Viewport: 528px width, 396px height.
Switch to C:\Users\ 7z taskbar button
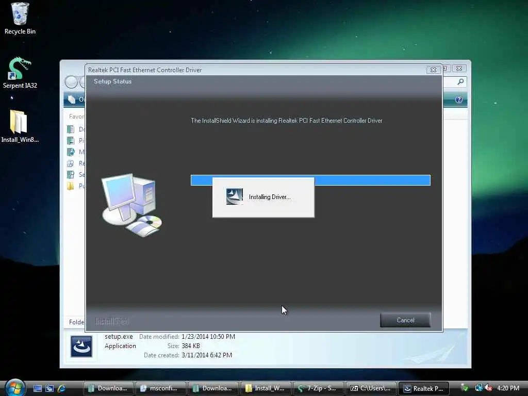tap(371, 388)
